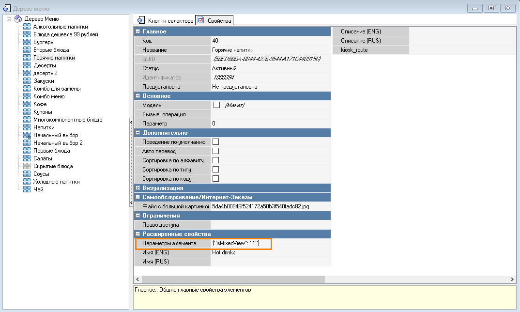Expand the Визуализация section
This screenshot has height=312, width=520.
click(138, 188)
